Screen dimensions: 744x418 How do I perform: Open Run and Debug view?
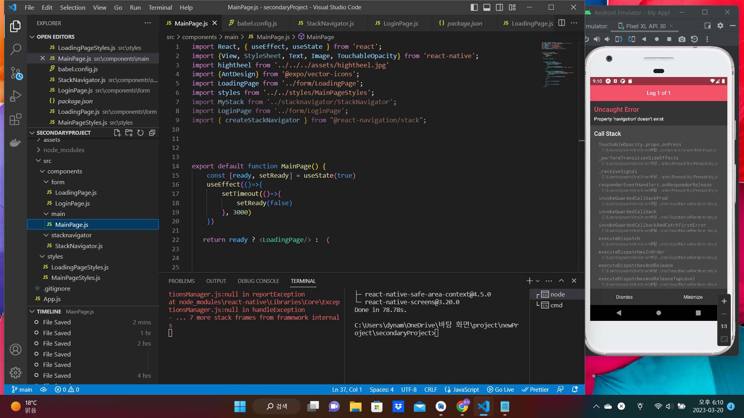click(15, 96)
